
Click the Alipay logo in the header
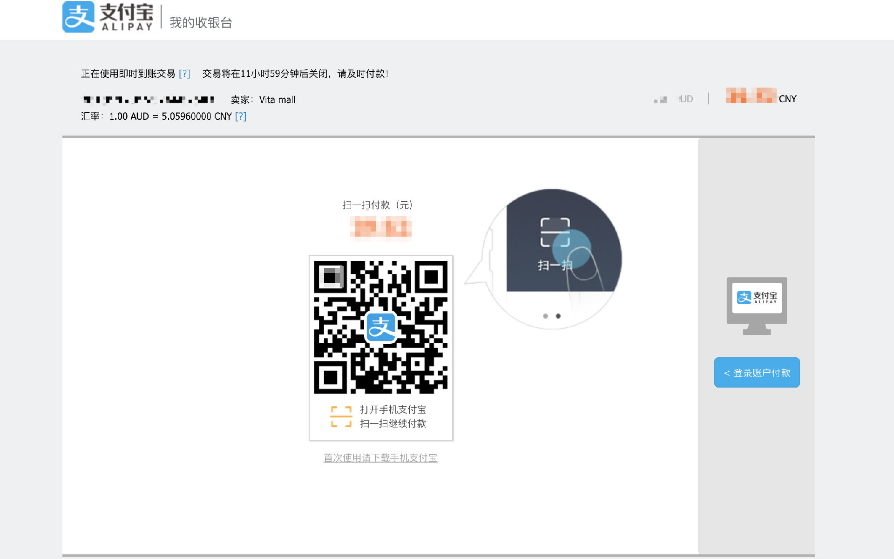(x=108, y=17)
